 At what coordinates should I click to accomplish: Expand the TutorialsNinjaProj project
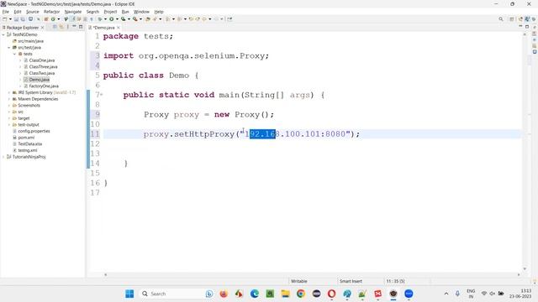click(x=3, y=157)
